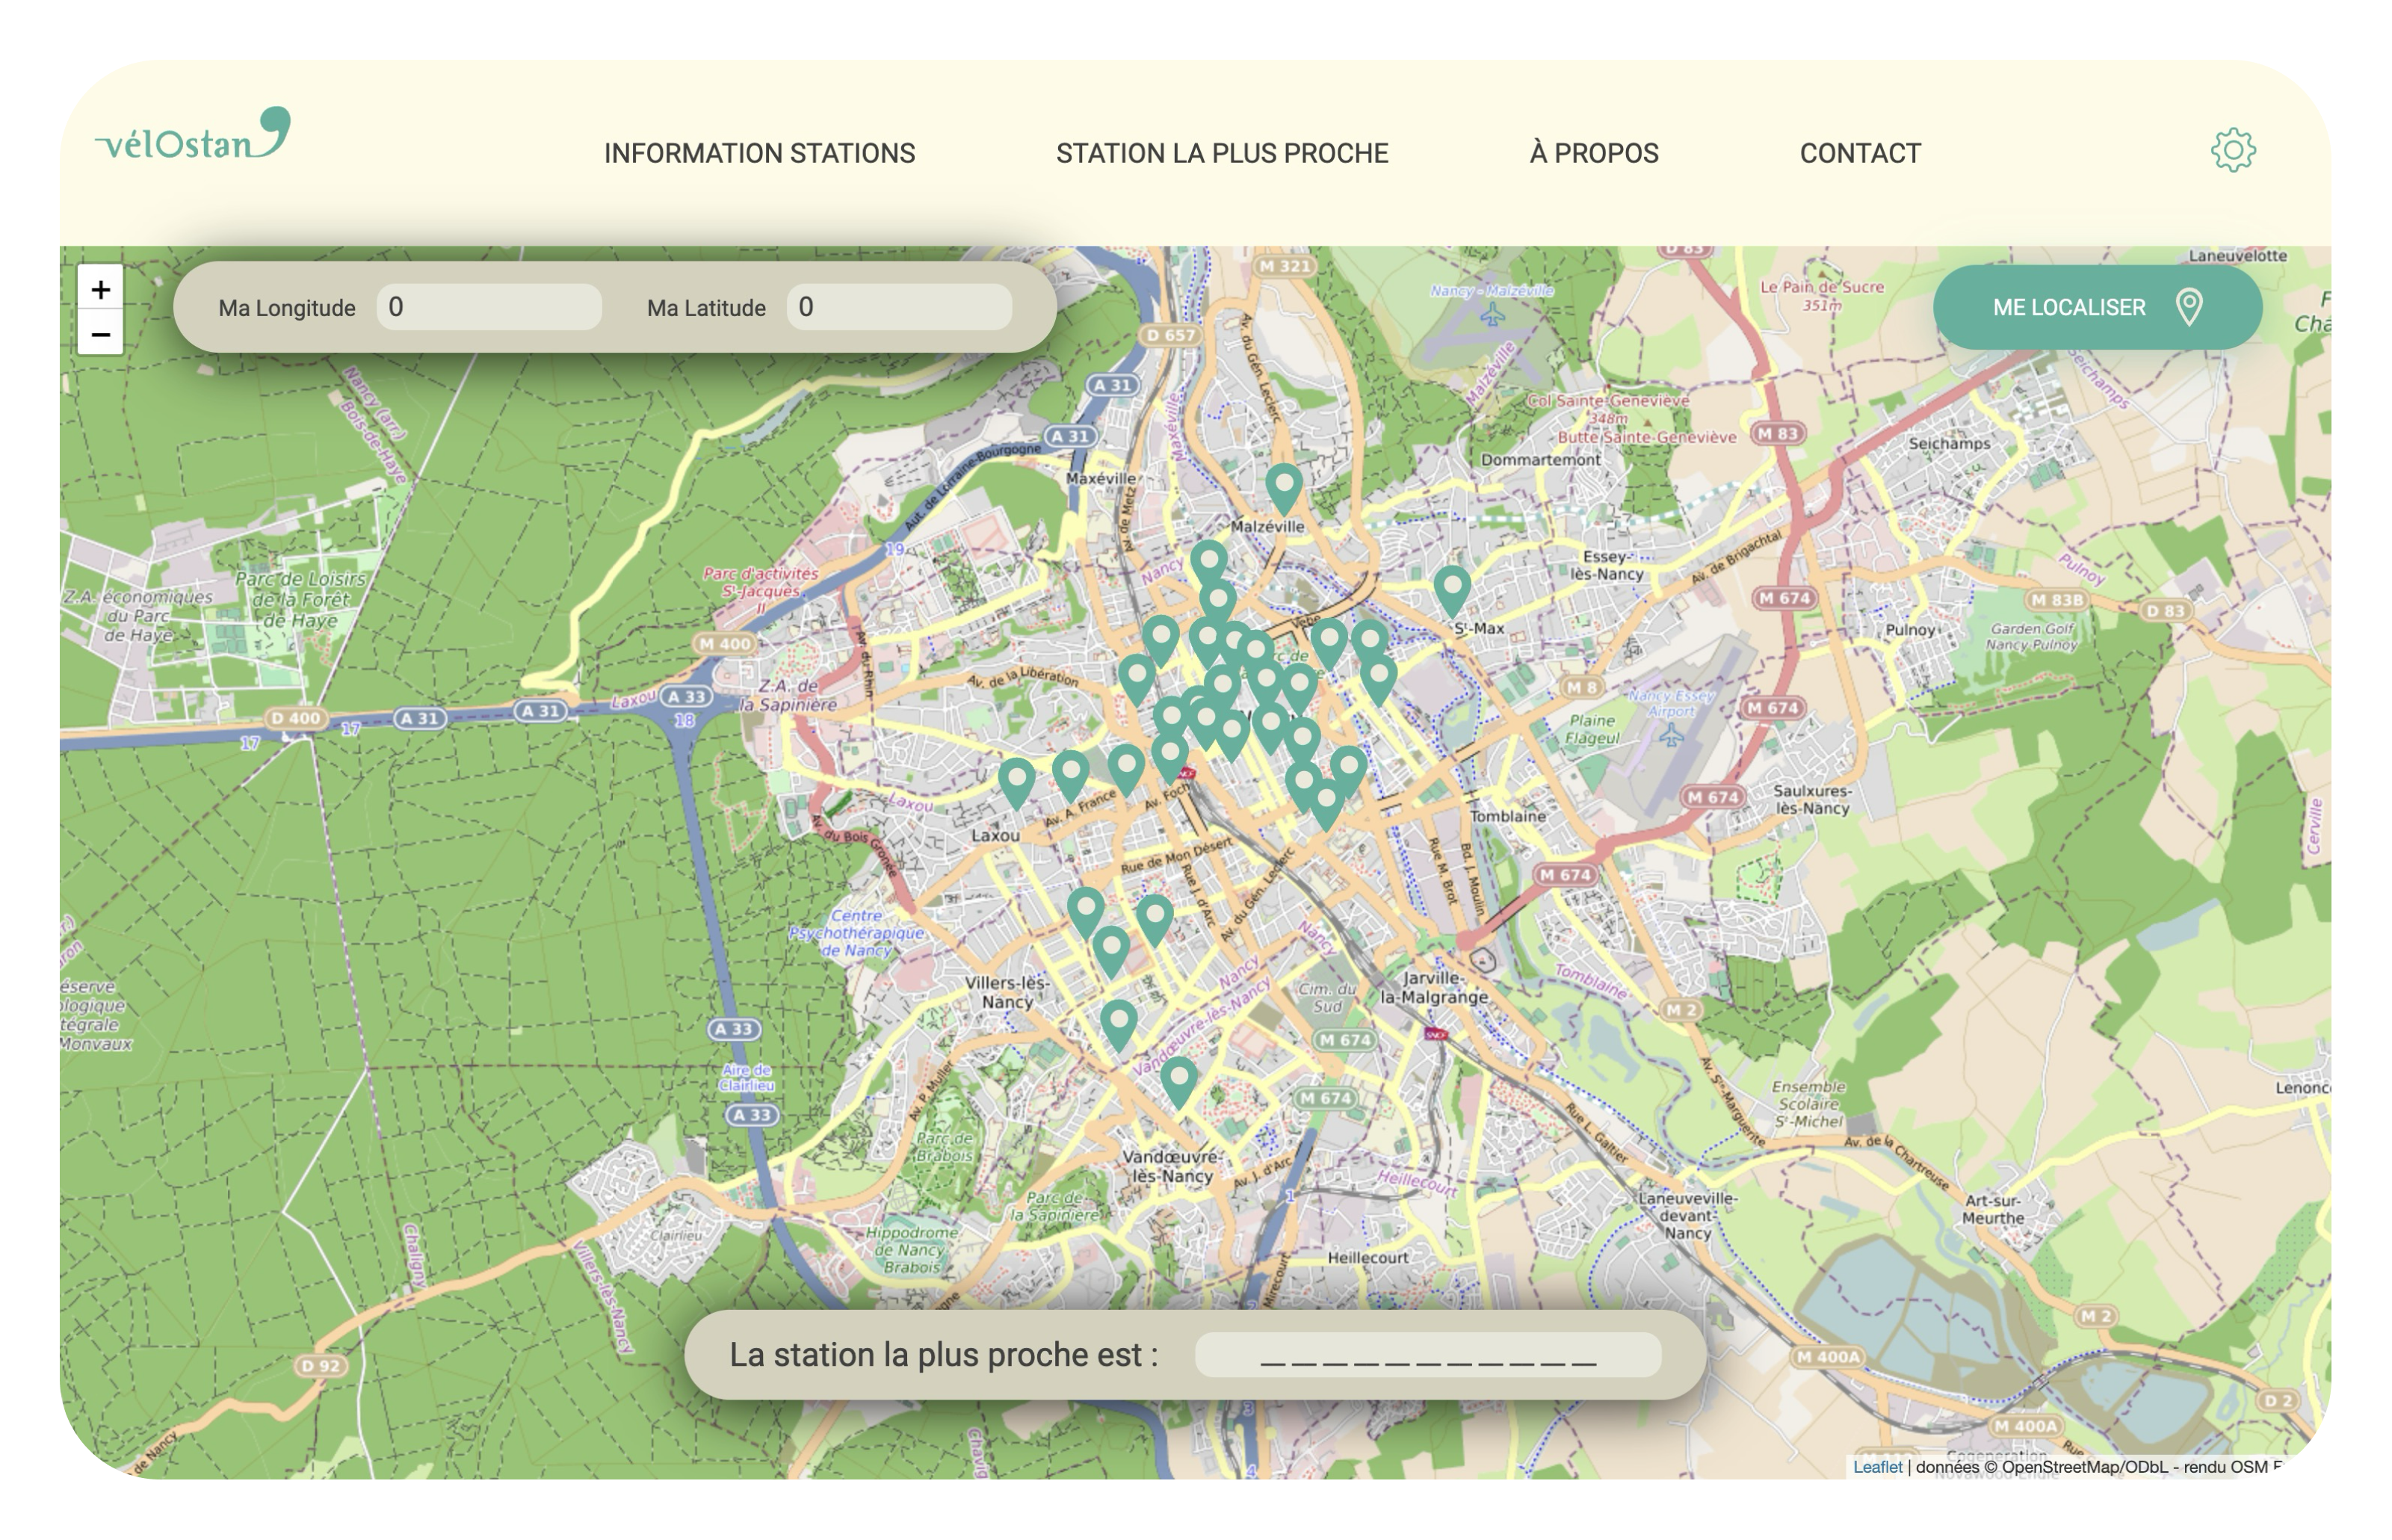Click the eastern marker pair's lower pin near M 8
The image size is (2392, 1540).
click(x=1379, y=679)
